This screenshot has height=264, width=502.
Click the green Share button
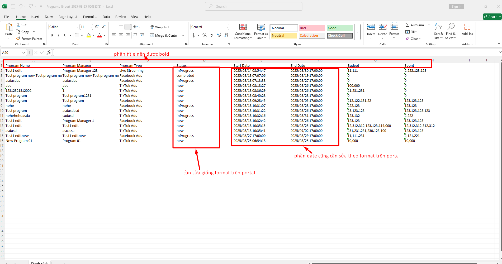tap(491, 17)
